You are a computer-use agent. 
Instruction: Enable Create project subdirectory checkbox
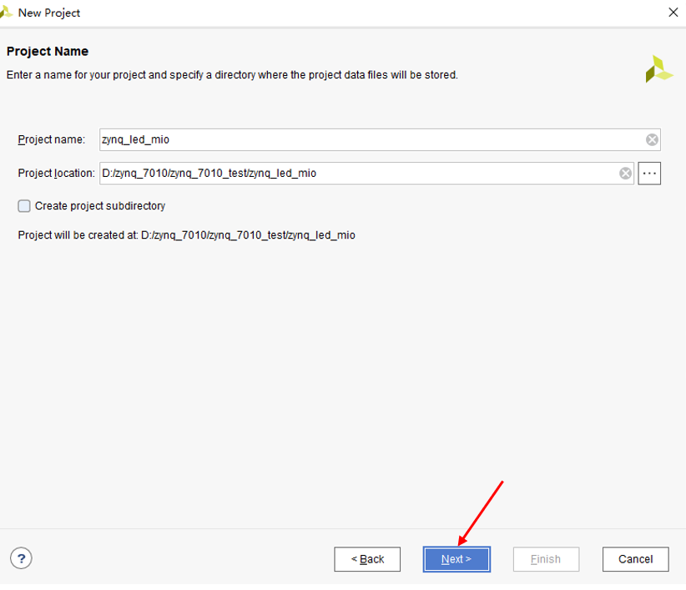pyautogui.click(x=24, y=205)
